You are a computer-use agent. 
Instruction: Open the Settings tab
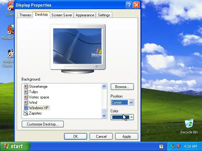click(104, 15)
